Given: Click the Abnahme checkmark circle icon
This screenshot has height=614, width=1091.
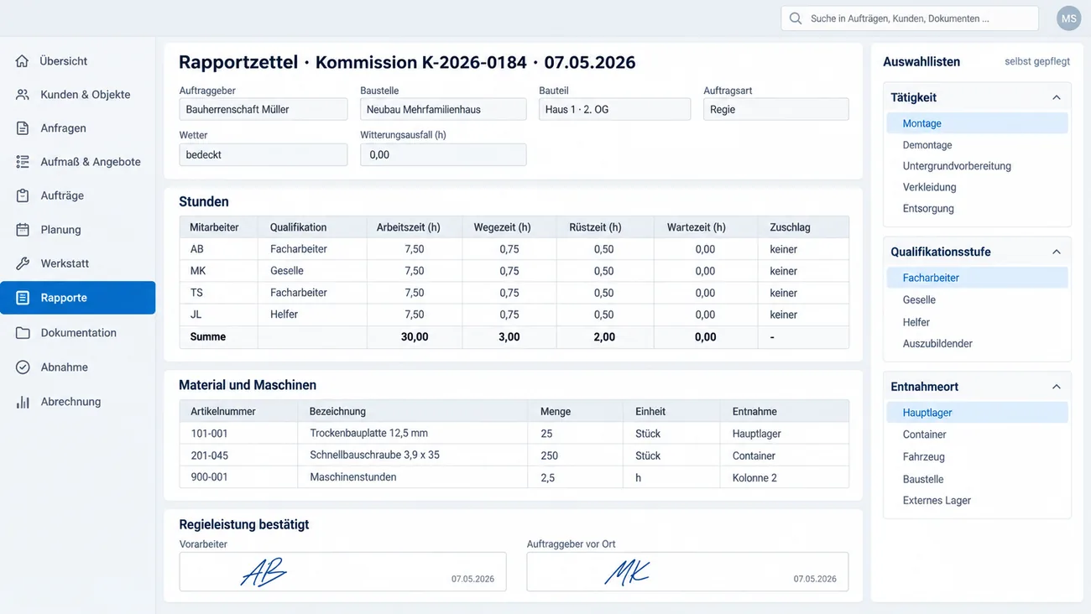Looking at the screenshot, I should coord(23,367).
